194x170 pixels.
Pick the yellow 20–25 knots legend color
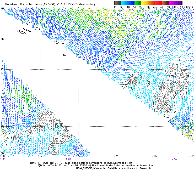[x=145, y=3]
